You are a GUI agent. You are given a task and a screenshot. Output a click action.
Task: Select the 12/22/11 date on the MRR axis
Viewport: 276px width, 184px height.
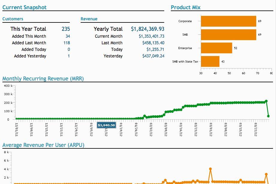click(x=61, y=130)
